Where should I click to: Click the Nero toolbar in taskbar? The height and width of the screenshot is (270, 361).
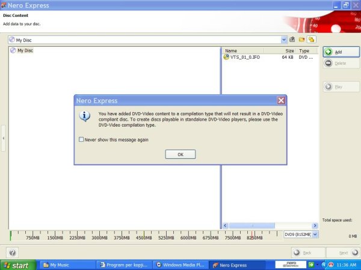(291, 265)
